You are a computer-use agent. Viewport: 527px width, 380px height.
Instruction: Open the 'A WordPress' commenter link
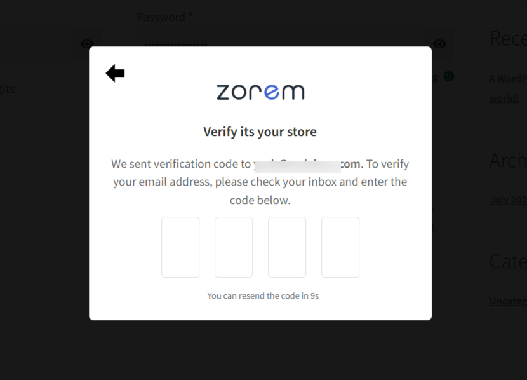pyautogui.click(x=508, y=79)
